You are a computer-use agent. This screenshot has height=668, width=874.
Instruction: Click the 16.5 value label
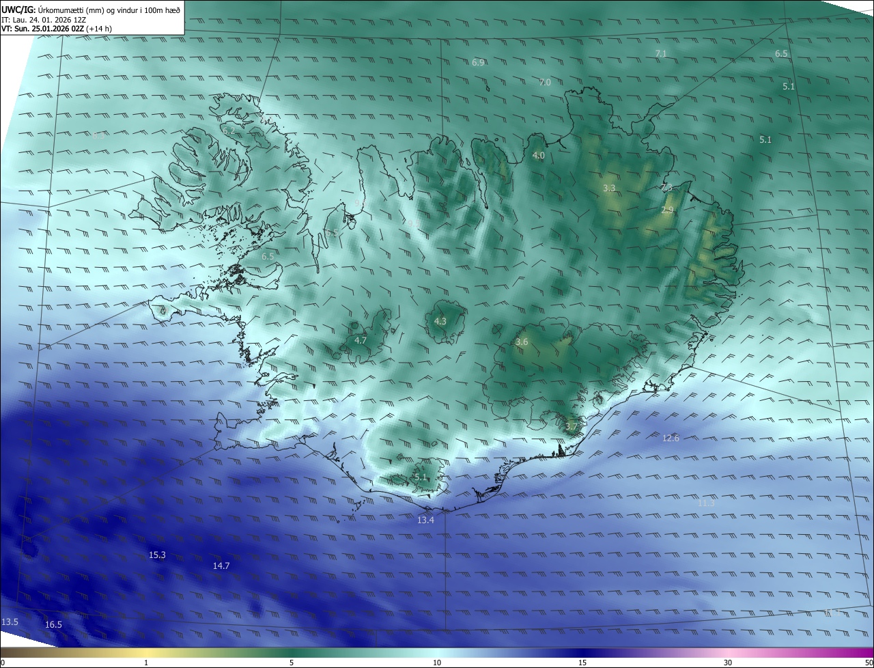pos(53,624)
